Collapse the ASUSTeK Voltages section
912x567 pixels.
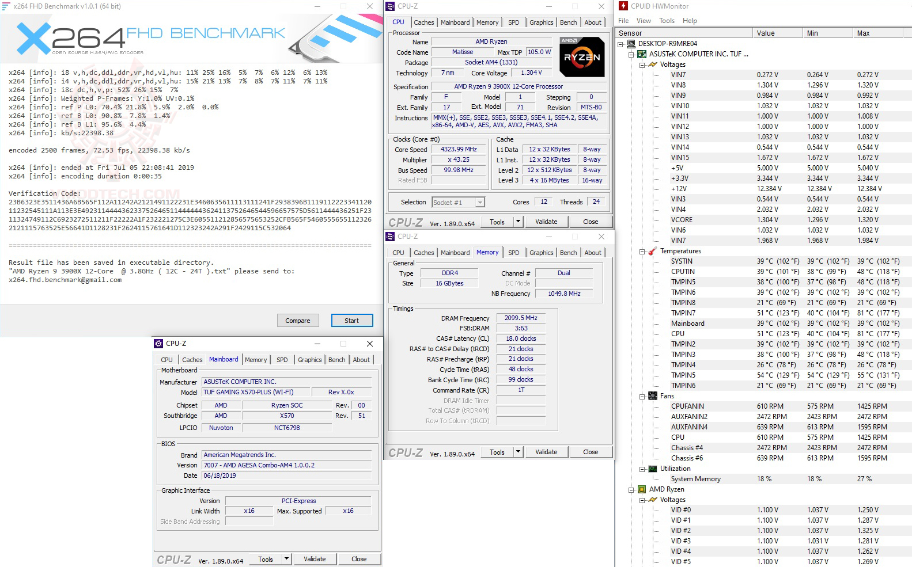pyautogui.click(x=642, y=64)
